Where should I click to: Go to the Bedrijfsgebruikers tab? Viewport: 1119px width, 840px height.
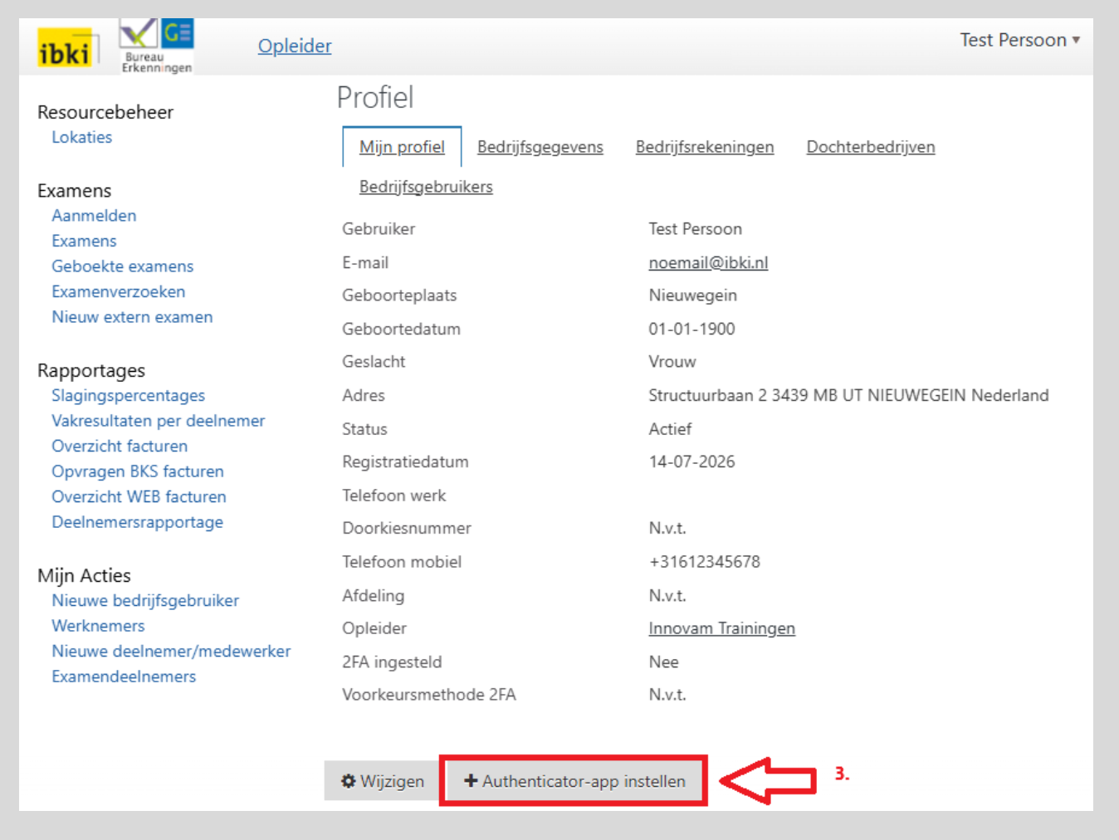426,187
